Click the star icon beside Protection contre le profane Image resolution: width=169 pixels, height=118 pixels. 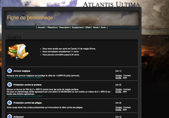[10, 85]
